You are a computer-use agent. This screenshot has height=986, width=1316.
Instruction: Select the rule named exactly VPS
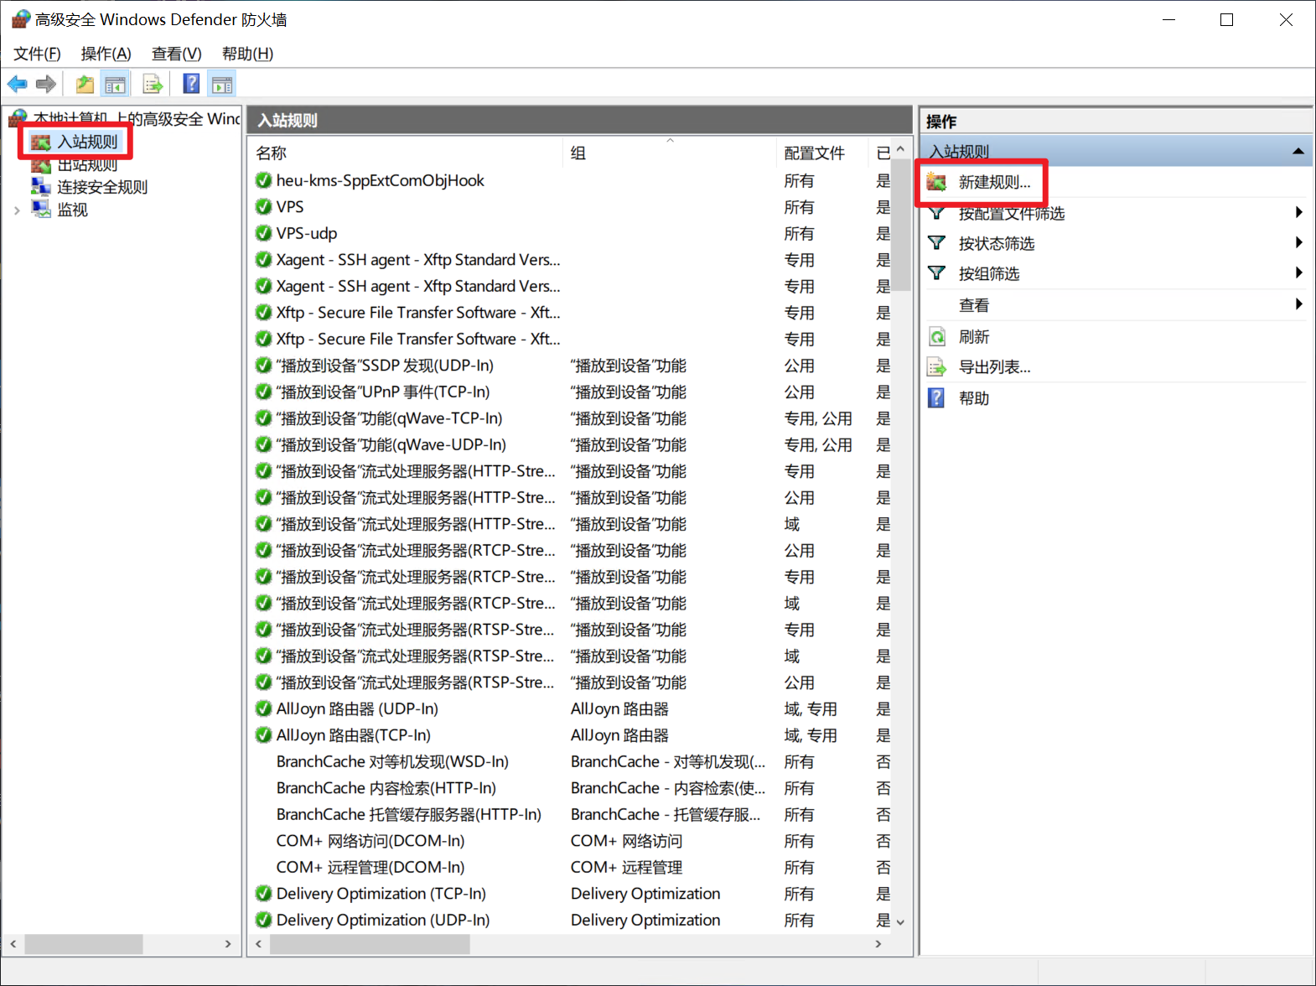pos(290,207)
